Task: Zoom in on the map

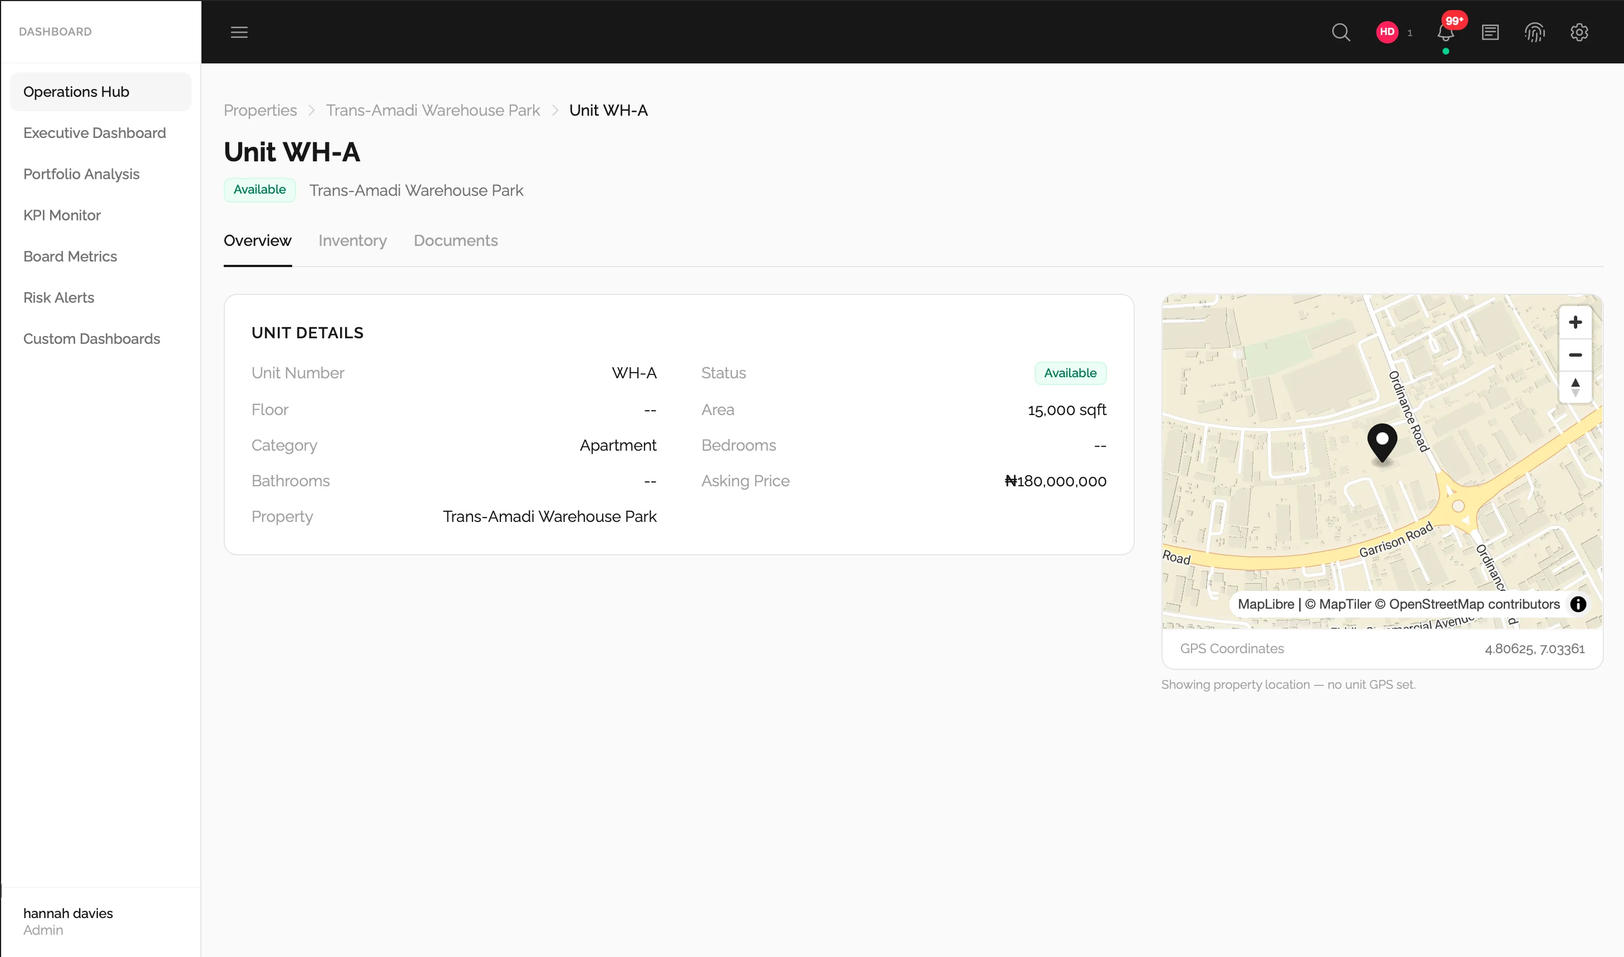Action: point(1575,322)
